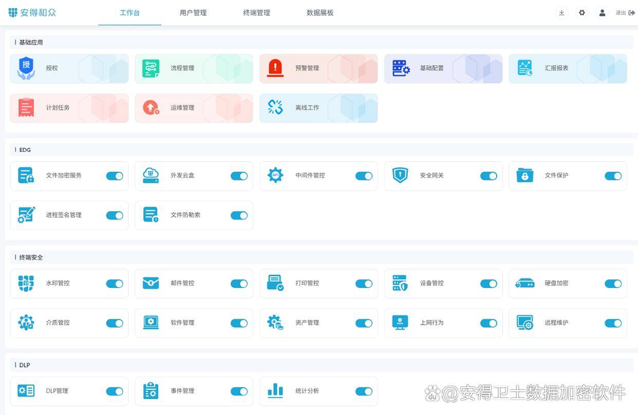Toggle the 上网行为 switch
The width and height of the screenshot is (638, 415).
click(x=489, y=324)
